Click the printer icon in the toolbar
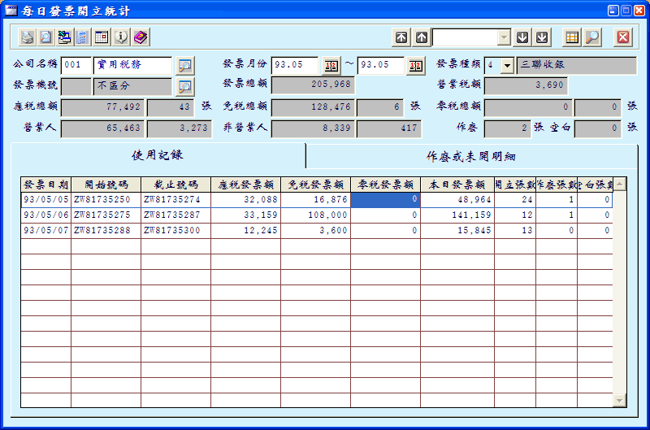Image resolution: width=650 pixels, height=430 pixels. 27,37
